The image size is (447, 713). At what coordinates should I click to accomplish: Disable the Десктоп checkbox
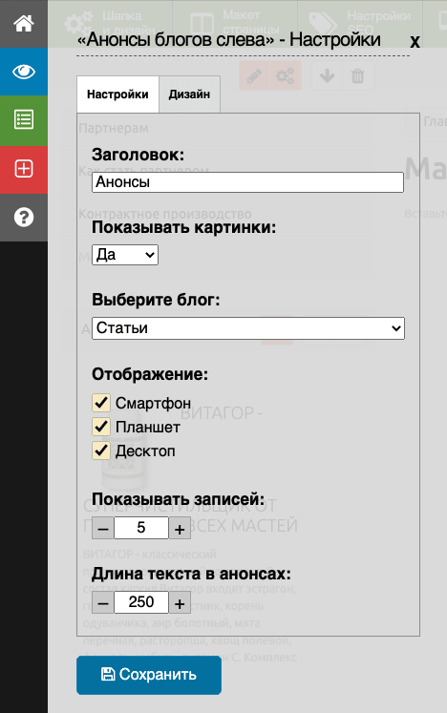101,451
